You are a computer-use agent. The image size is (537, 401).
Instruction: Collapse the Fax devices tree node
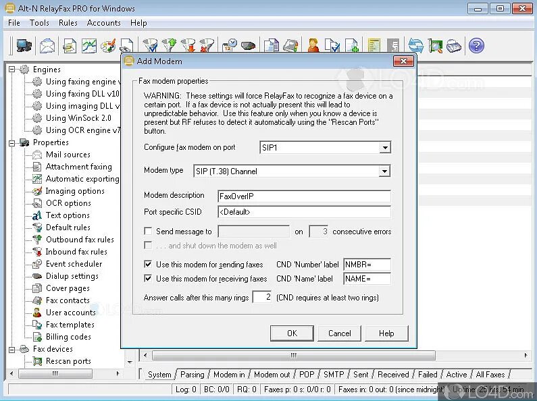(11, 349)
